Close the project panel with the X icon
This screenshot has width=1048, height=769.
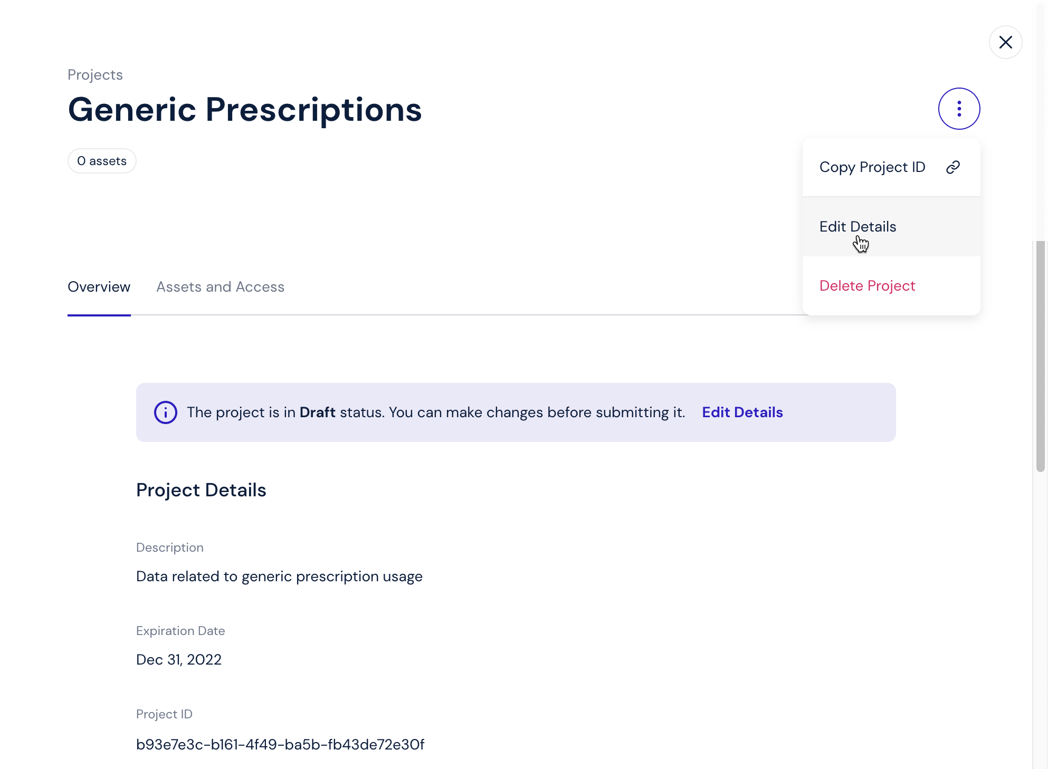(x=1005, y=42)
